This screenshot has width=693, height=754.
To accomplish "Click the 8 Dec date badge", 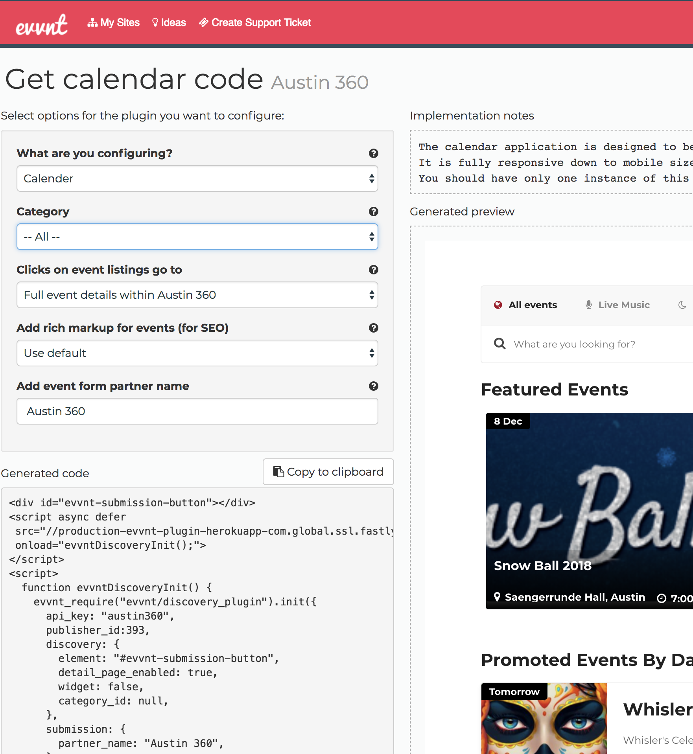I will pyautogui.click(x=508, y=421).
